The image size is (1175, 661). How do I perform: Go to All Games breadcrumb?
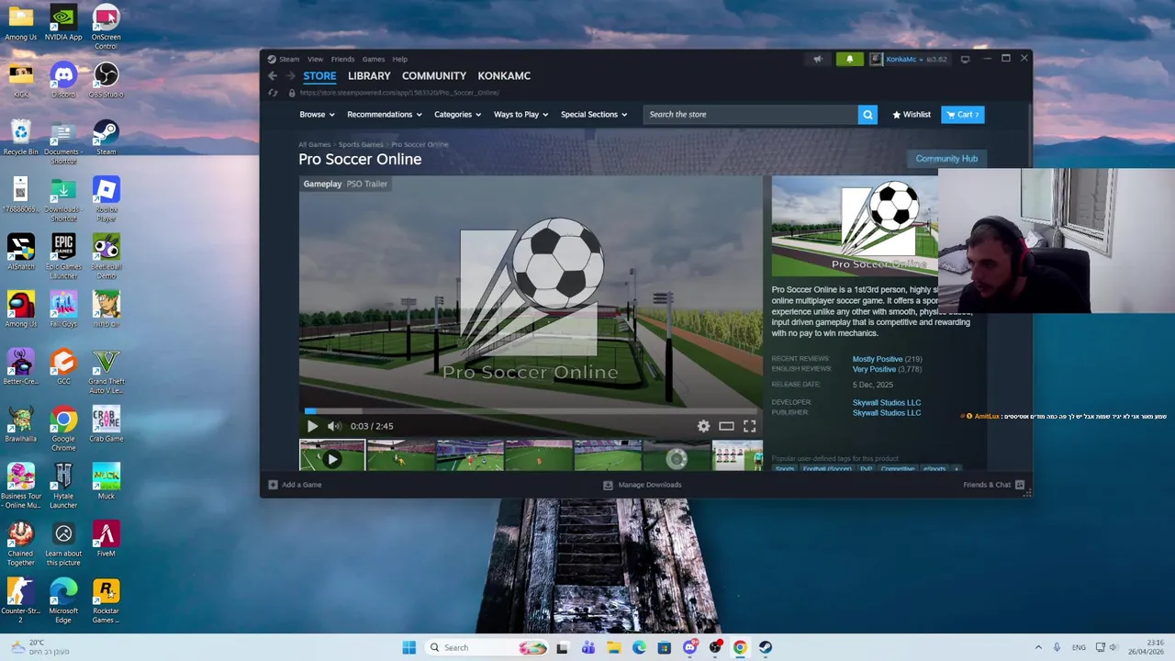(x=314, y=144)
